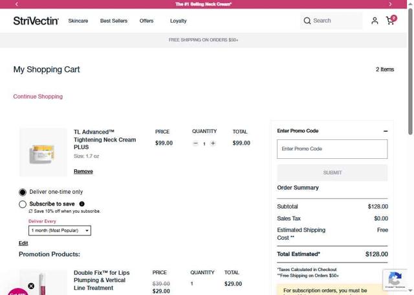
Task: Click the Subtotal $128.00 amount
Action: [x=378, y=207]
